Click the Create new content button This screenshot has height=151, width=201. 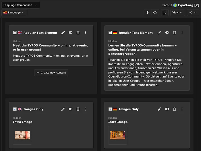point(51,73)
